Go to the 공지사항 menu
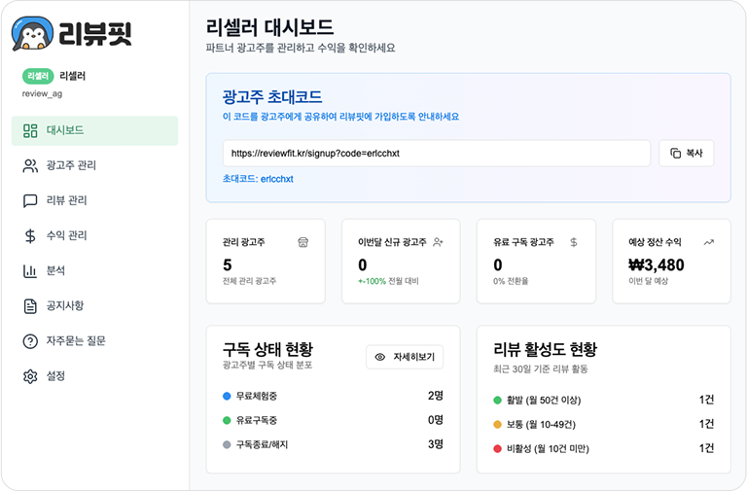 [66, 306]
